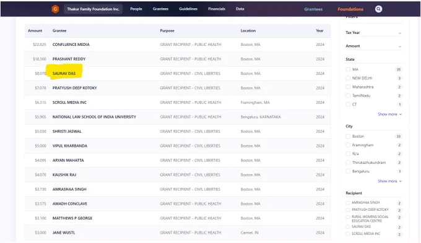Viewport: 421px width, 243px height.
Task: Sort by the Location column header
Action: point(248,30)
